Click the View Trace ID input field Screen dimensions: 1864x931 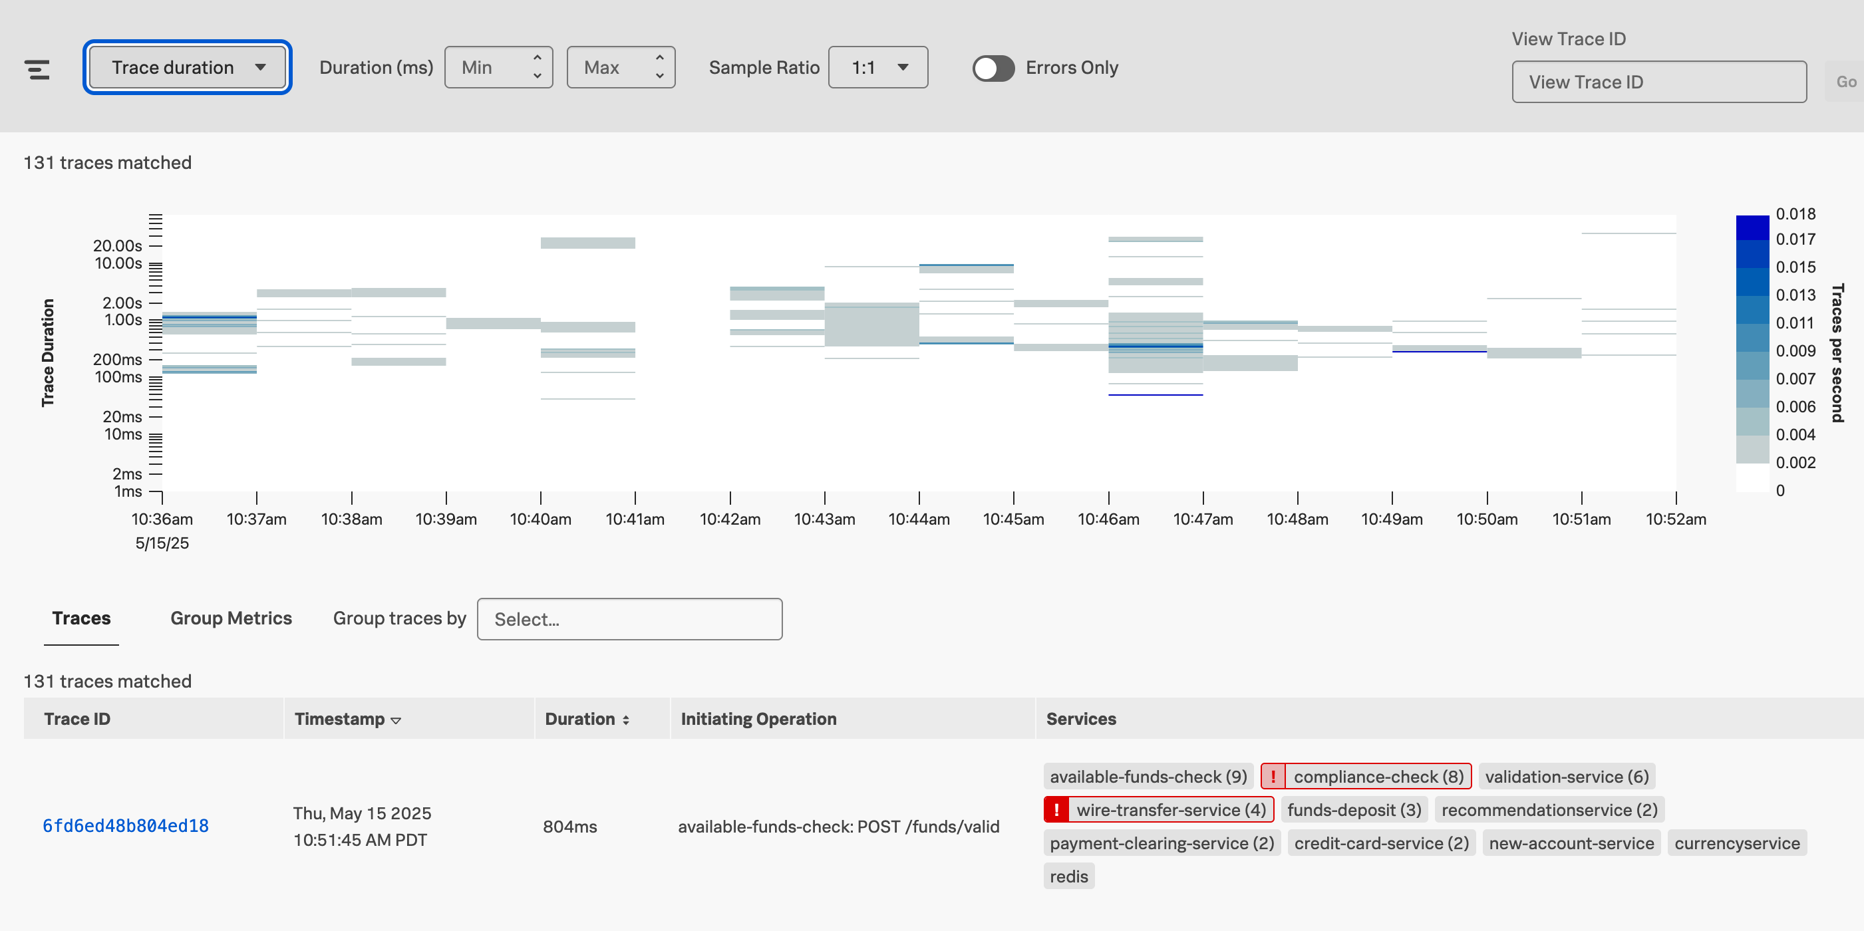tap(1659, 82)
